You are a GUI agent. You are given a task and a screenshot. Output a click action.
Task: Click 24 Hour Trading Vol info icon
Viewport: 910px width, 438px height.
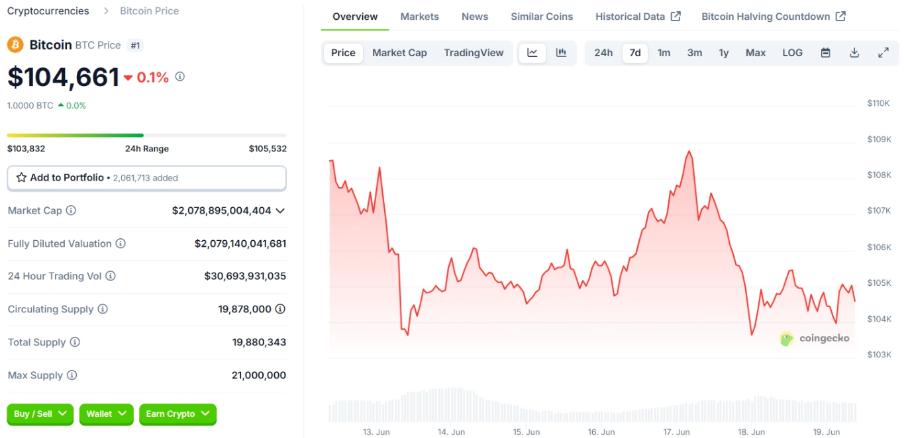(111, 276)
